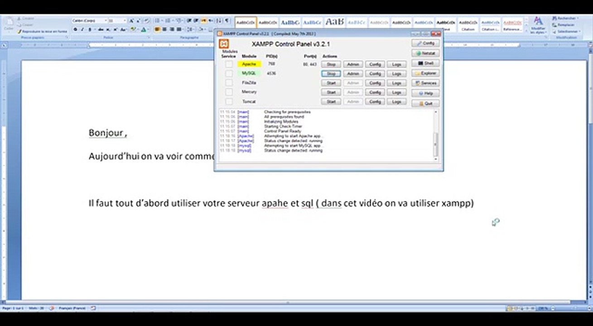
Task: Align paragraph left in Word
Action: pyautogui.click(x=157, y=29)
